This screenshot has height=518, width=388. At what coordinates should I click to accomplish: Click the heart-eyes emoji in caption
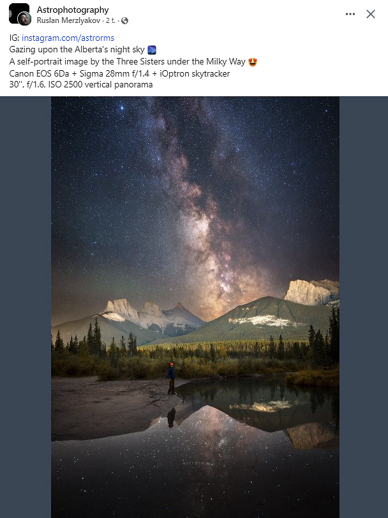click(x=253, y=62)
